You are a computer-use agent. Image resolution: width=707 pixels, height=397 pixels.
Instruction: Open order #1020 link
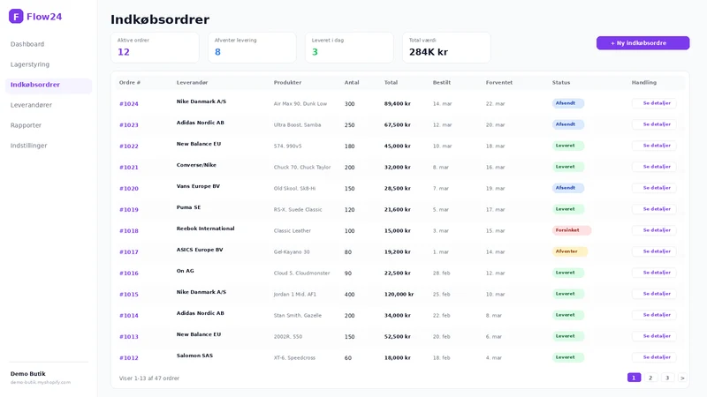click(x=128, y=189)
